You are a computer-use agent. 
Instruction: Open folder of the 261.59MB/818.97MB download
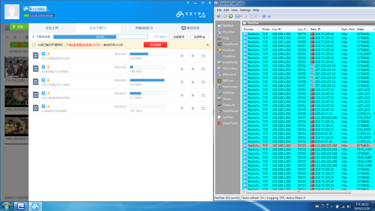pyautogui.click(x=203, y=95)
